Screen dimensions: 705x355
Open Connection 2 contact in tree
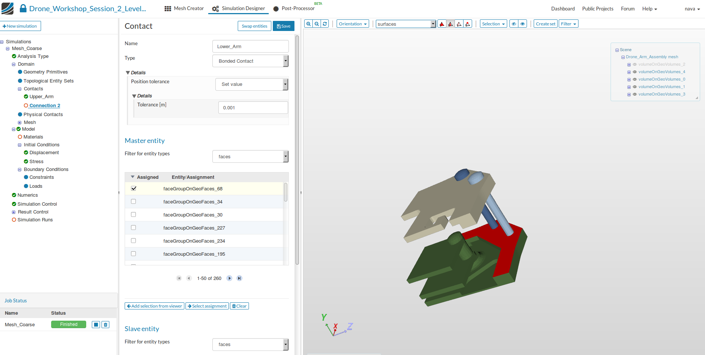click(44, 106)
